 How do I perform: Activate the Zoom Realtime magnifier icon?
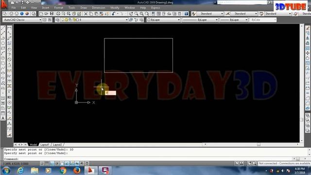(x=136, y=14)
